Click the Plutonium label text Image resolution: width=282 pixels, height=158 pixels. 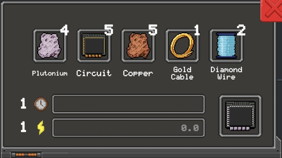(50, 73)
